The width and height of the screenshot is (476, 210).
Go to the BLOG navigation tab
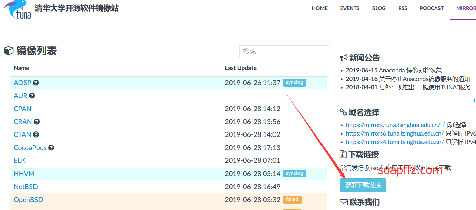[x=379, y=8]
